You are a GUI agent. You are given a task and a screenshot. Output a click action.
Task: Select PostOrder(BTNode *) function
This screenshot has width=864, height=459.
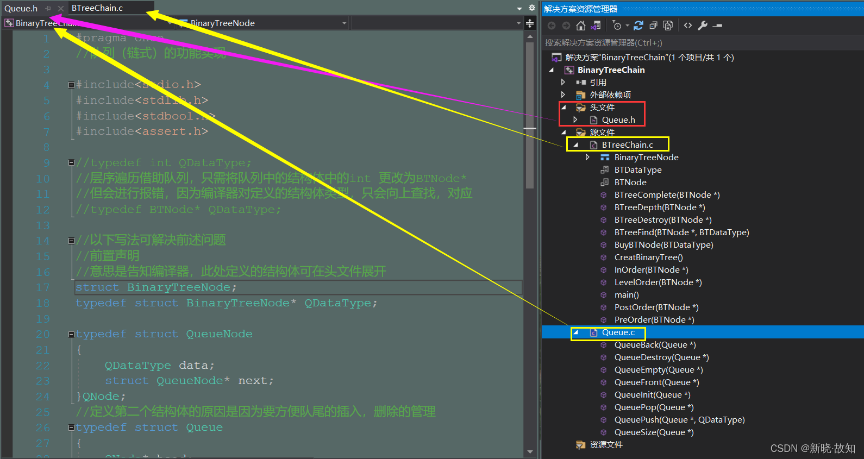pos(656,307)
